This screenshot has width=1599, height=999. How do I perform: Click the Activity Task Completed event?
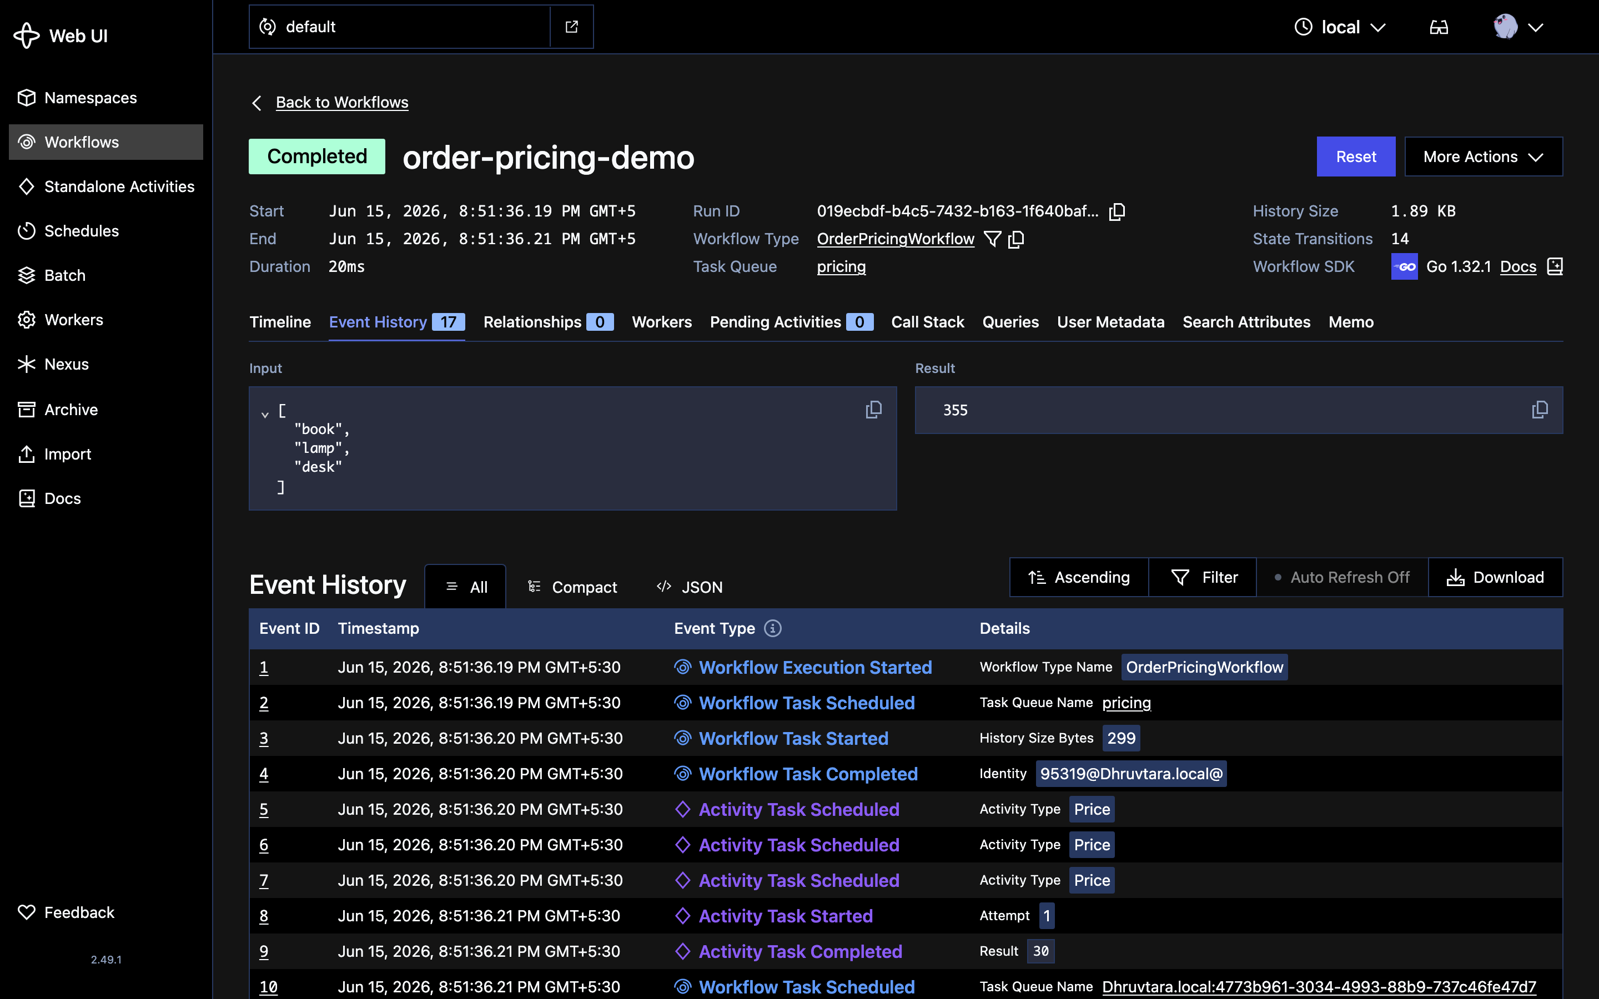tap(800, 951)
